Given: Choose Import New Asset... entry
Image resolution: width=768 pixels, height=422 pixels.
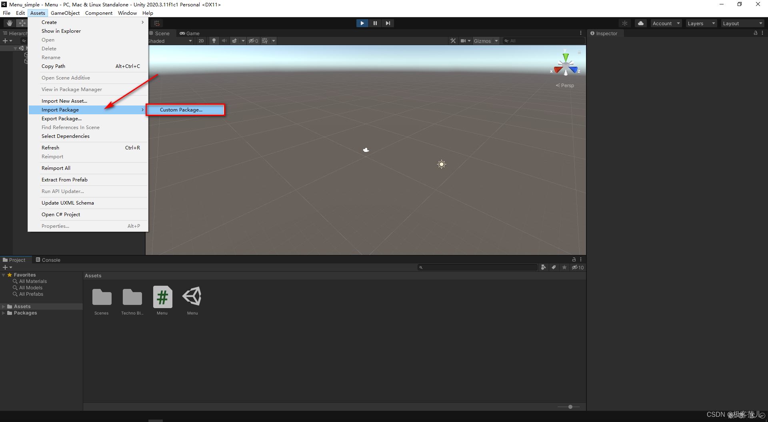Looking at the screenshot, I should pos(88,101).
